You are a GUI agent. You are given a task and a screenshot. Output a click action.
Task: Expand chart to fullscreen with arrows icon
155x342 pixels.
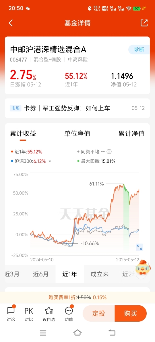tap(139, 247)
